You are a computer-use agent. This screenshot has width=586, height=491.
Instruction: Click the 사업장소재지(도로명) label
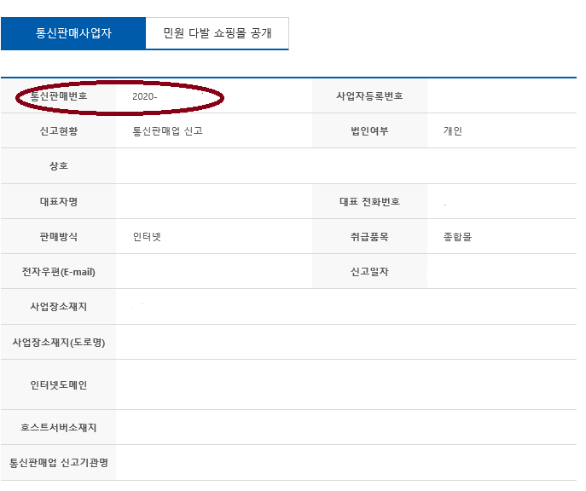(x=59, y=342)
